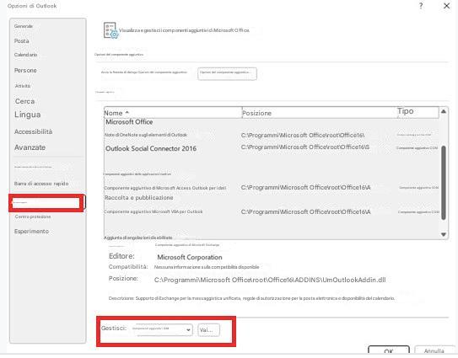Select the highlighted add-ins category in sidebar
Viewport: 458px width, 358px height.
pos(46,202)
